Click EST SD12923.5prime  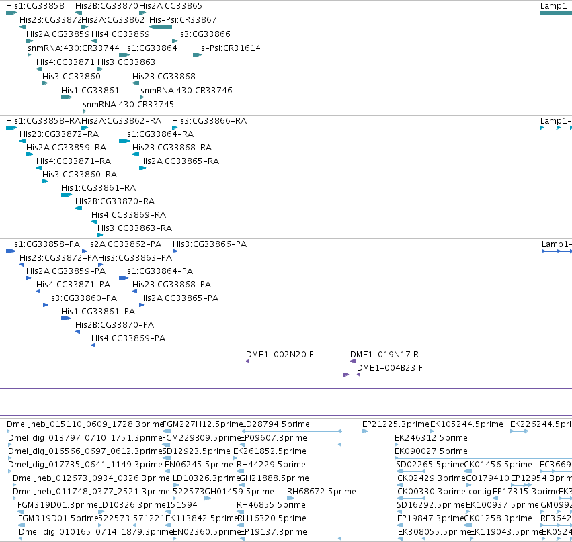(x=196, y=451)
